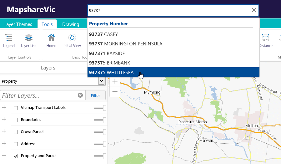
Task: Adjust CrownParcel layer opacity slider
Action: point(100,132)
